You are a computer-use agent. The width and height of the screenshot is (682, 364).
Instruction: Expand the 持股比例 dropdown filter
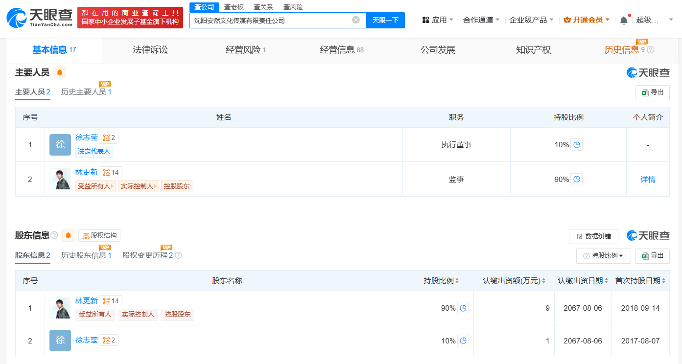603,255
